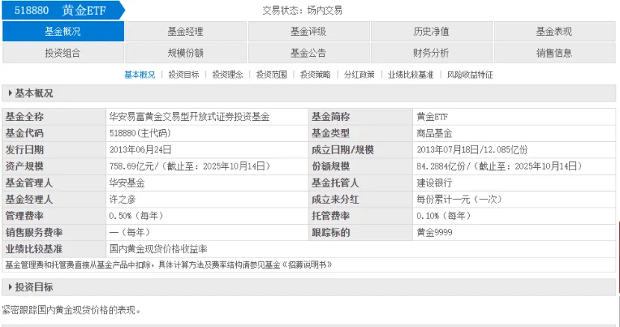Image resolution: width=620 pixels, height=327 pixels.
Task: Select the 财务分析 tab
Action: coord(431,53)
